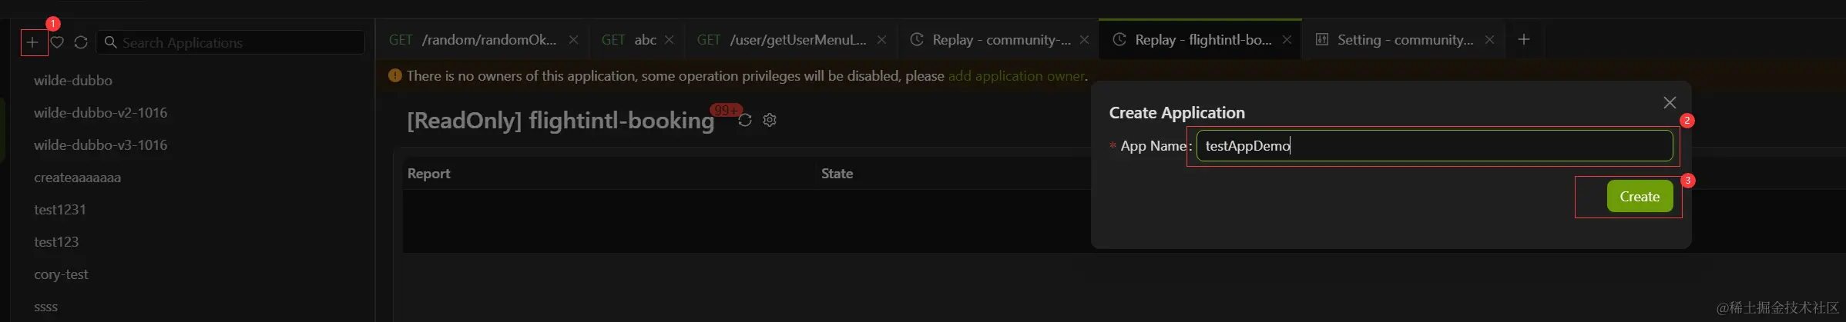This screenshot has width=1846, height=322.
Task: Refresh the applications list in sidebar
Action: point(81,42)
